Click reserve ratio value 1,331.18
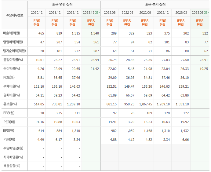 click(182, 104)
